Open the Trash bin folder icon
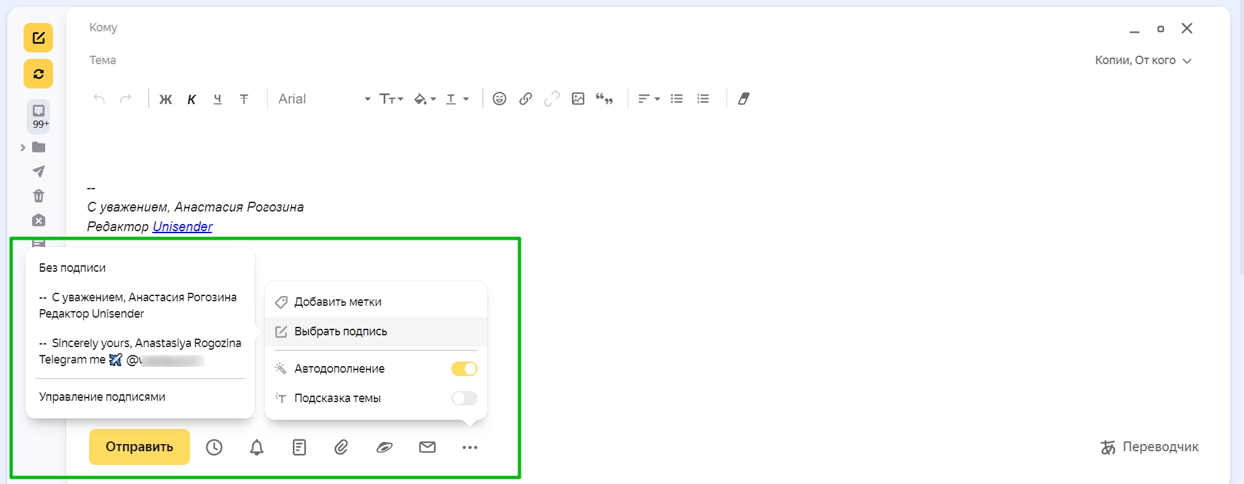This screenshot has width=1244, height=484. click(39, 196)
